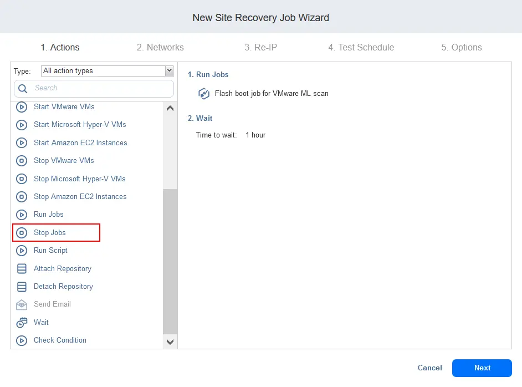522x387 pixels.
Task: Select the Start Amazon EC2 Instances action
Action: 80,143
